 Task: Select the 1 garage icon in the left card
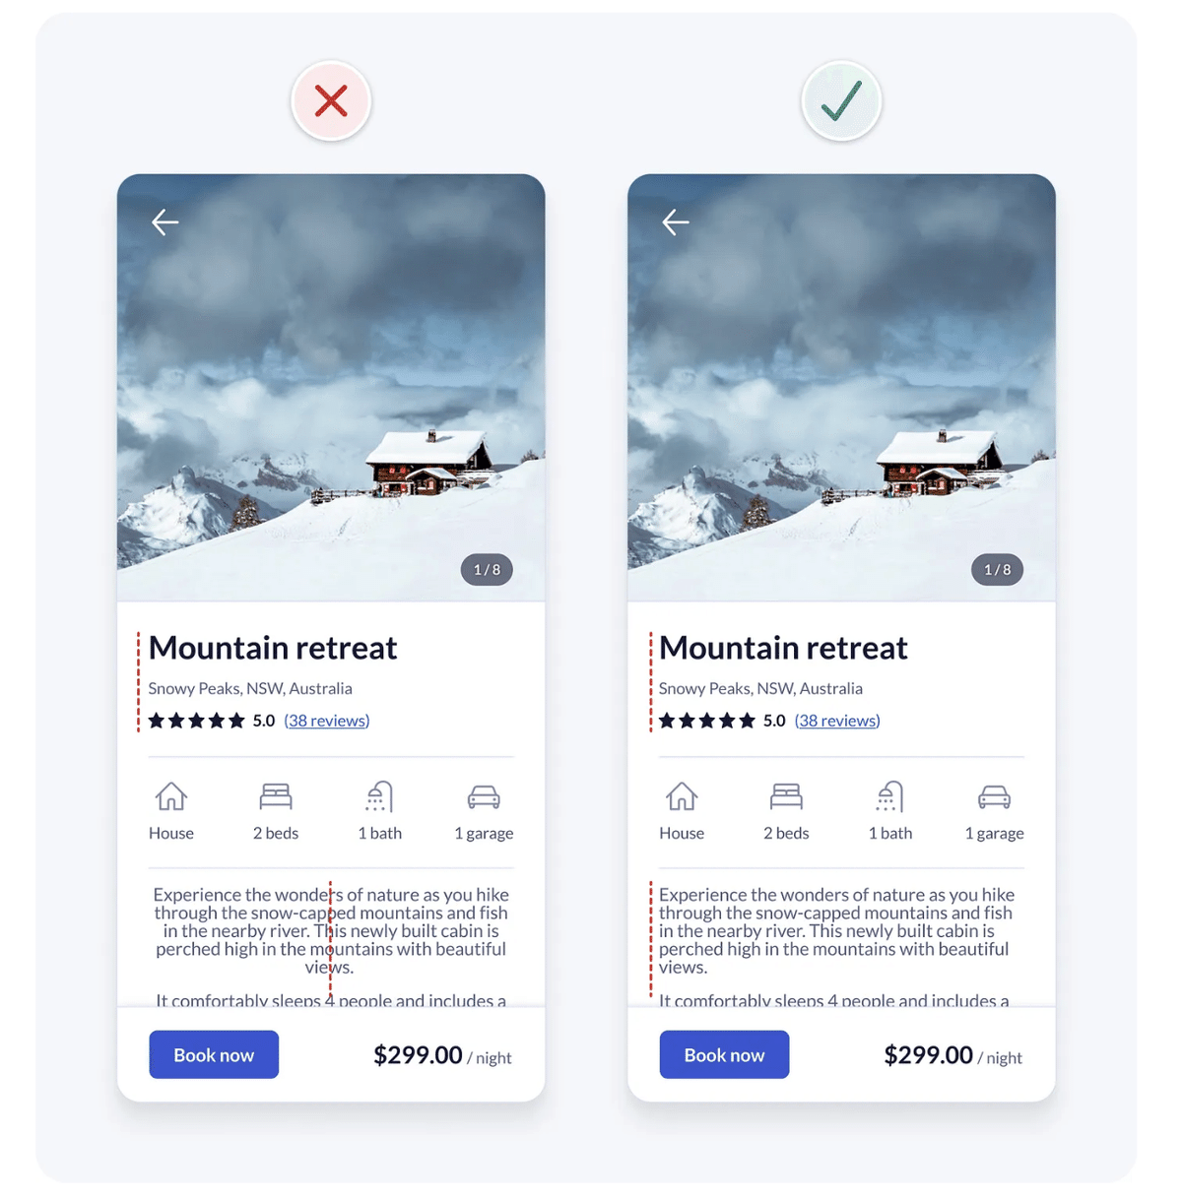(x=484, y=796)
